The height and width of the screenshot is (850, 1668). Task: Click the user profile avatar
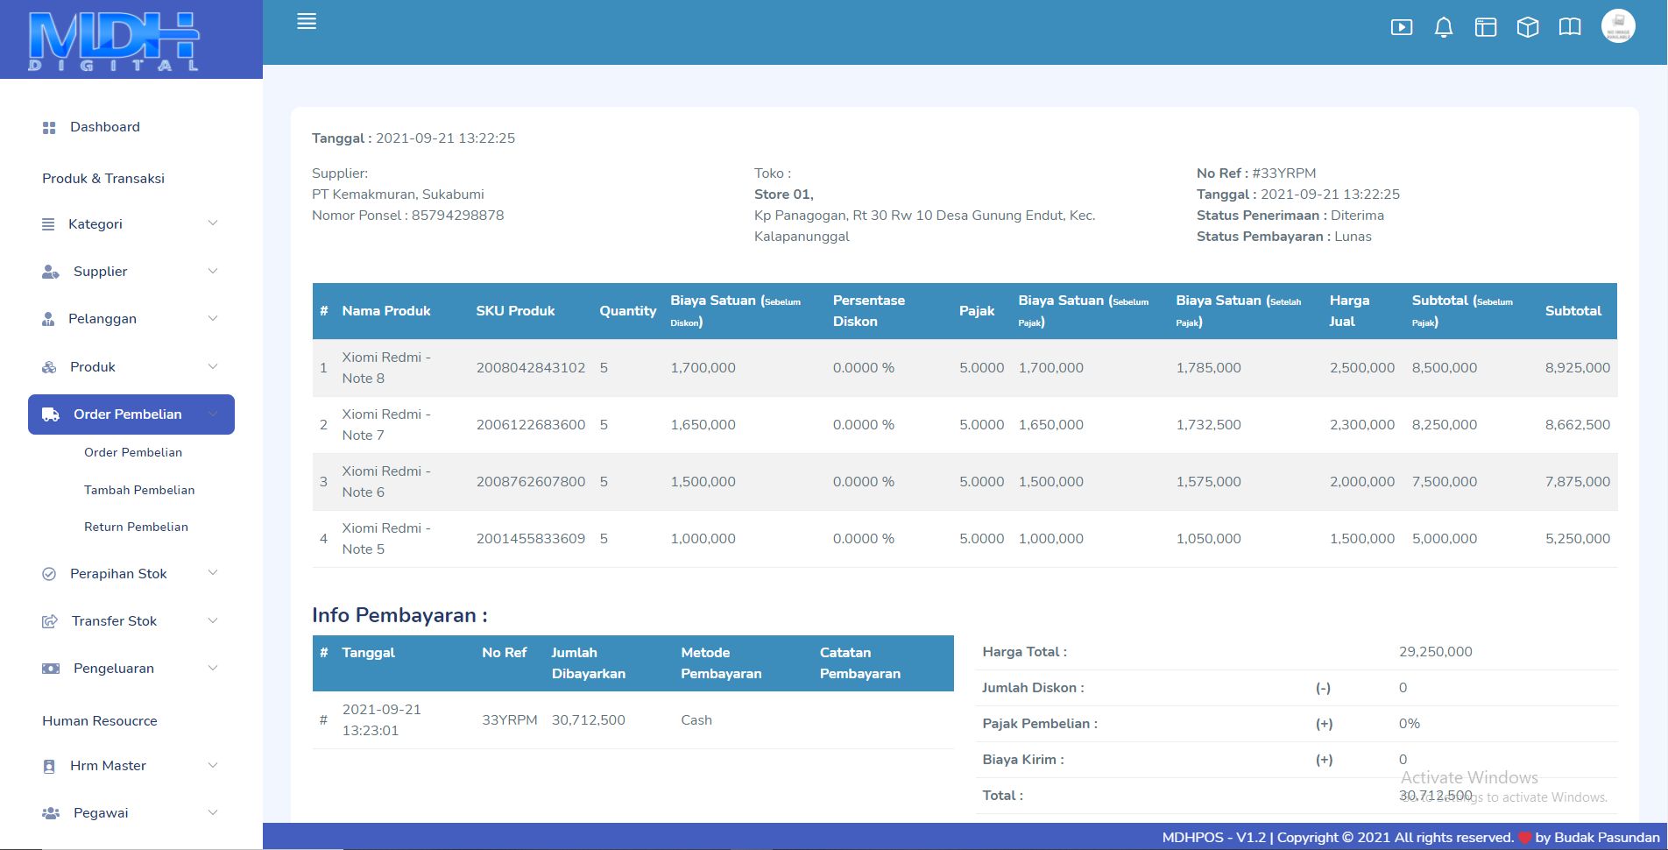pyautogui.click(x=1617, y=26)
